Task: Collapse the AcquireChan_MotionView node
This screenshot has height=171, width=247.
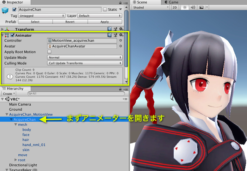Action: pos(7,114)
